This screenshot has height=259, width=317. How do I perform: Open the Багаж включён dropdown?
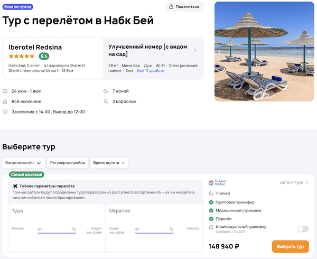[23, 163]
